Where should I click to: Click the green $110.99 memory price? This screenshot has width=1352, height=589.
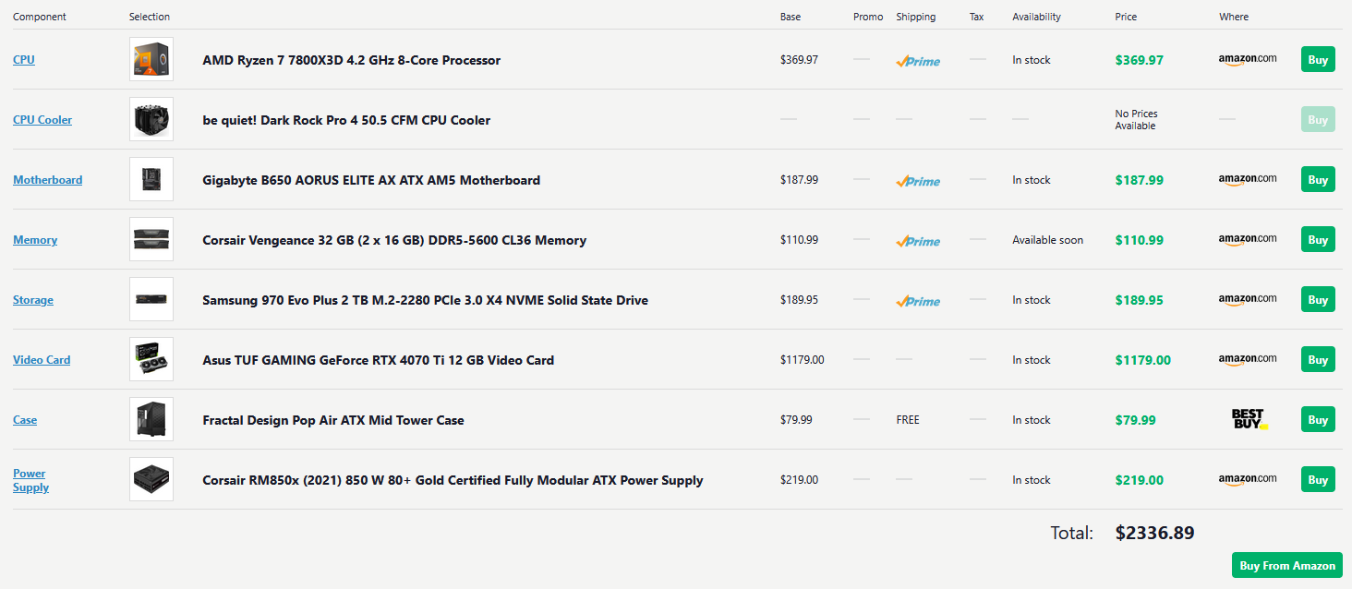click(1140, 240)
